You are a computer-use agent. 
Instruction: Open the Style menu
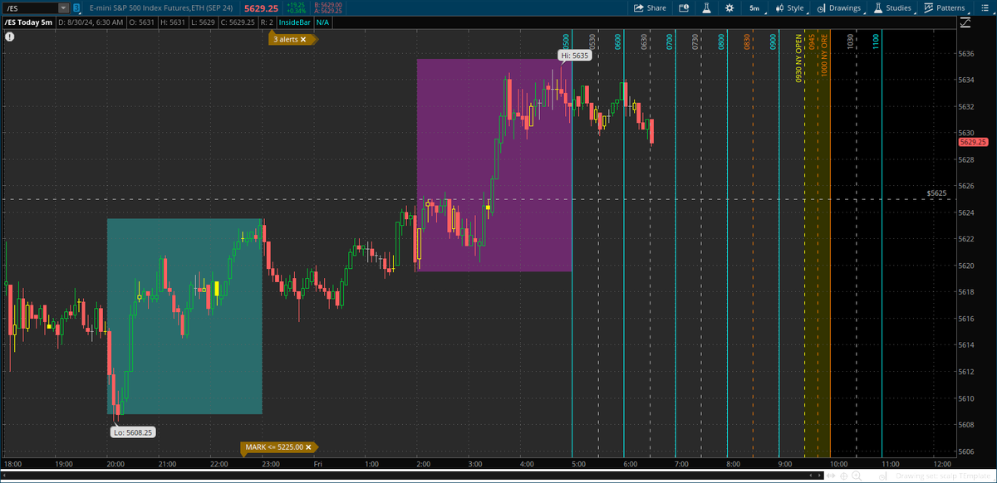click(x=789, y=7)
